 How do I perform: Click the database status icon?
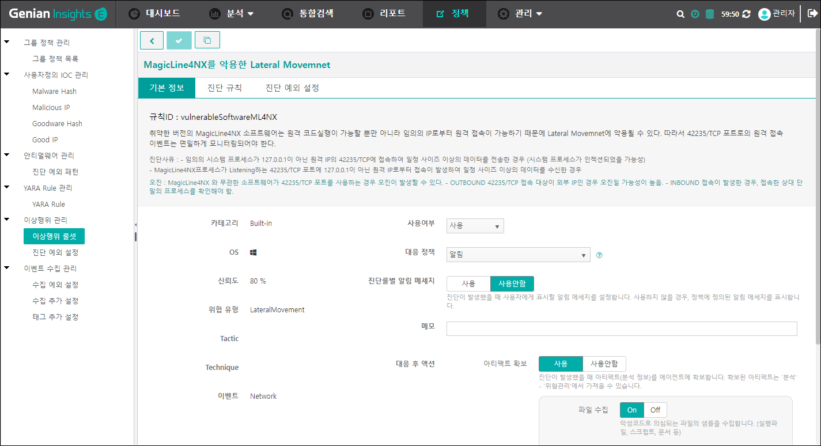click(x=709, y=14)
